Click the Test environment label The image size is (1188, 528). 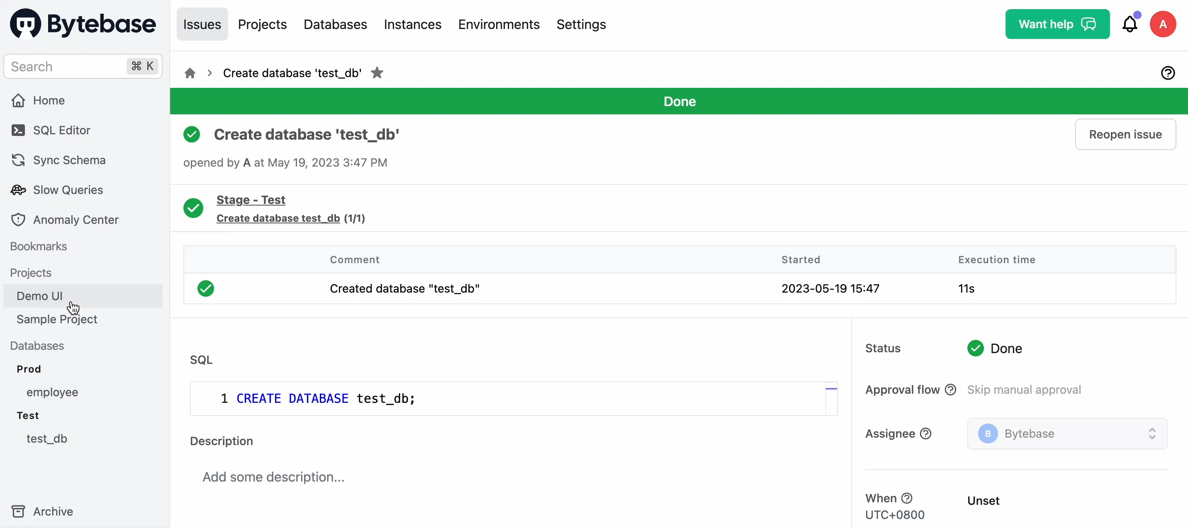[x=28, y=416]
